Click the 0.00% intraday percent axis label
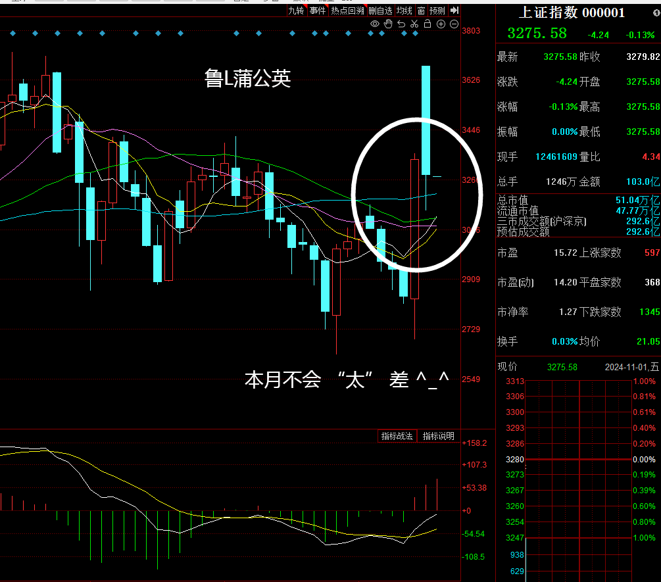The image size is (661, 582). tap(644, 460)
